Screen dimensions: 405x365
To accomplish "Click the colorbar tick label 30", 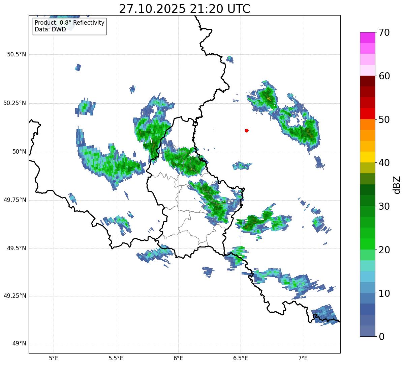I will coord(384,206).
